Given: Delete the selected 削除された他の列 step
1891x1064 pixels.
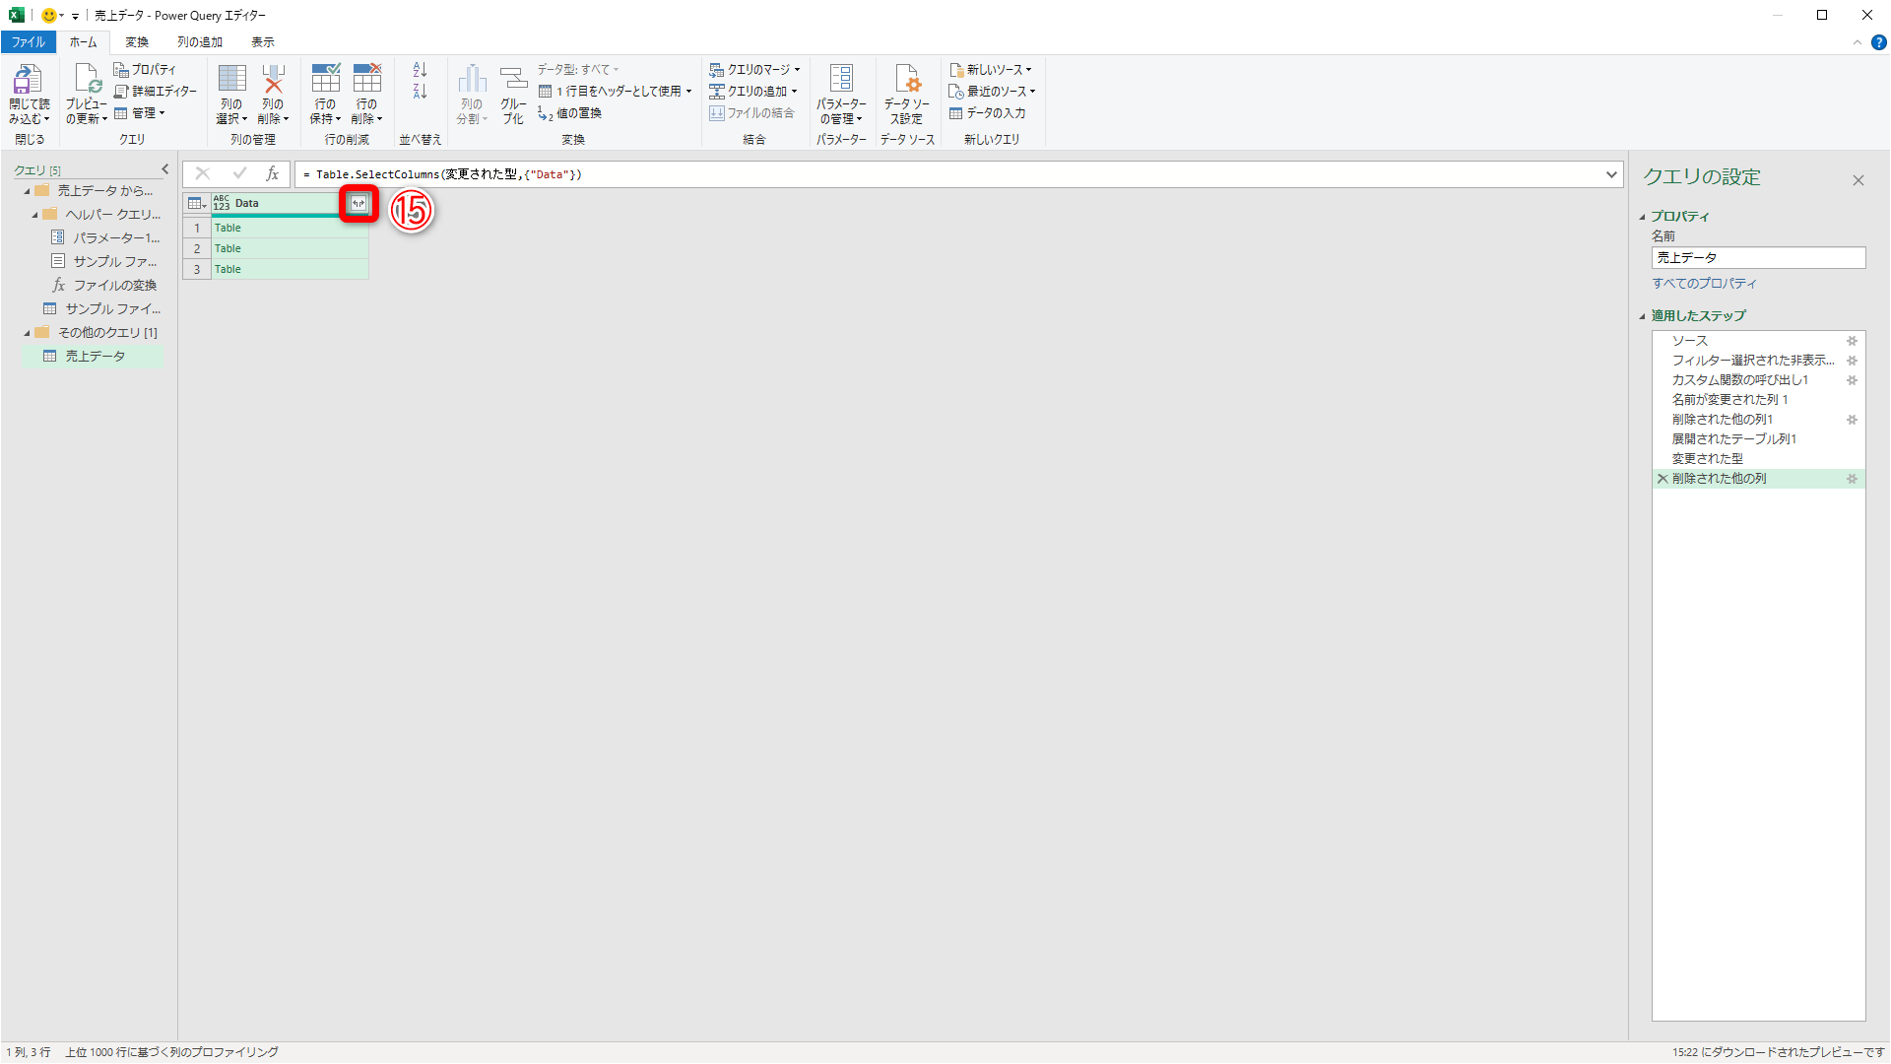Looking at the screenshot, I should pyautogui.click(x=1663, y=479).
